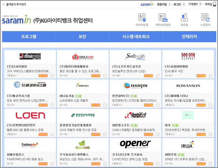Open job title 멜론서비스팀 멜론서비스 운영

coord(25,130)
